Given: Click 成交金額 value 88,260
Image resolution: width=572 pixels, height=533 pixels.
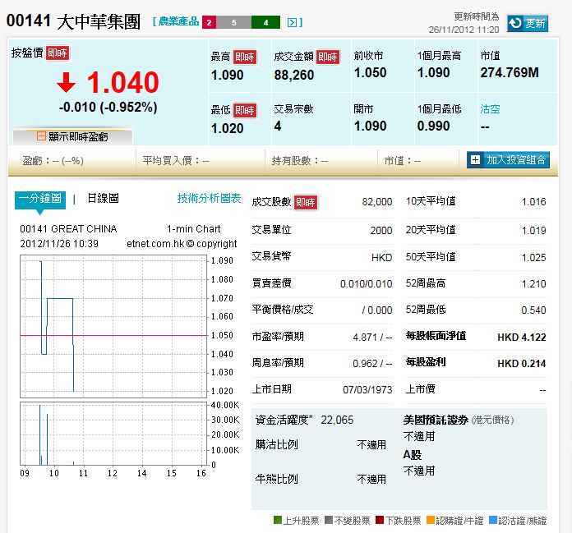Looking at the screenshot, I should coord(294,75).
